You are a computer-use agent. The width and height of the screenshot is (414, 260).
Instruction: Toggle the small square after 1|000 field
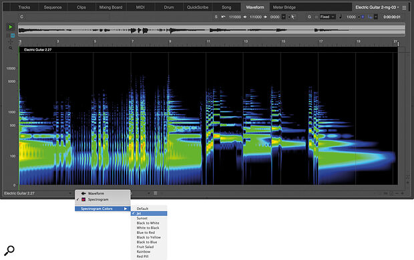pyautogui.click(x=359, y=17)
